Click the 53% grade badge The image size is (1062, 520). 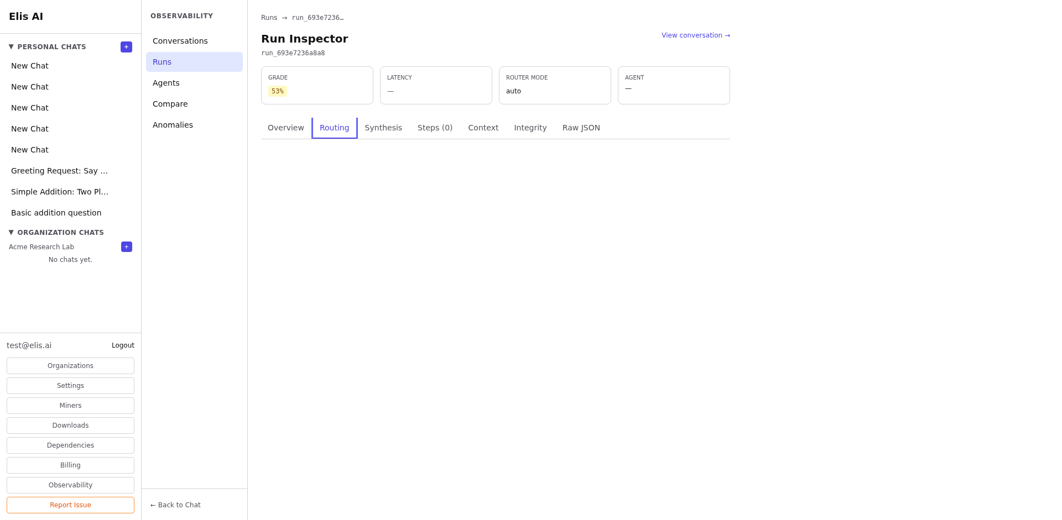click(x=277, y=91)
